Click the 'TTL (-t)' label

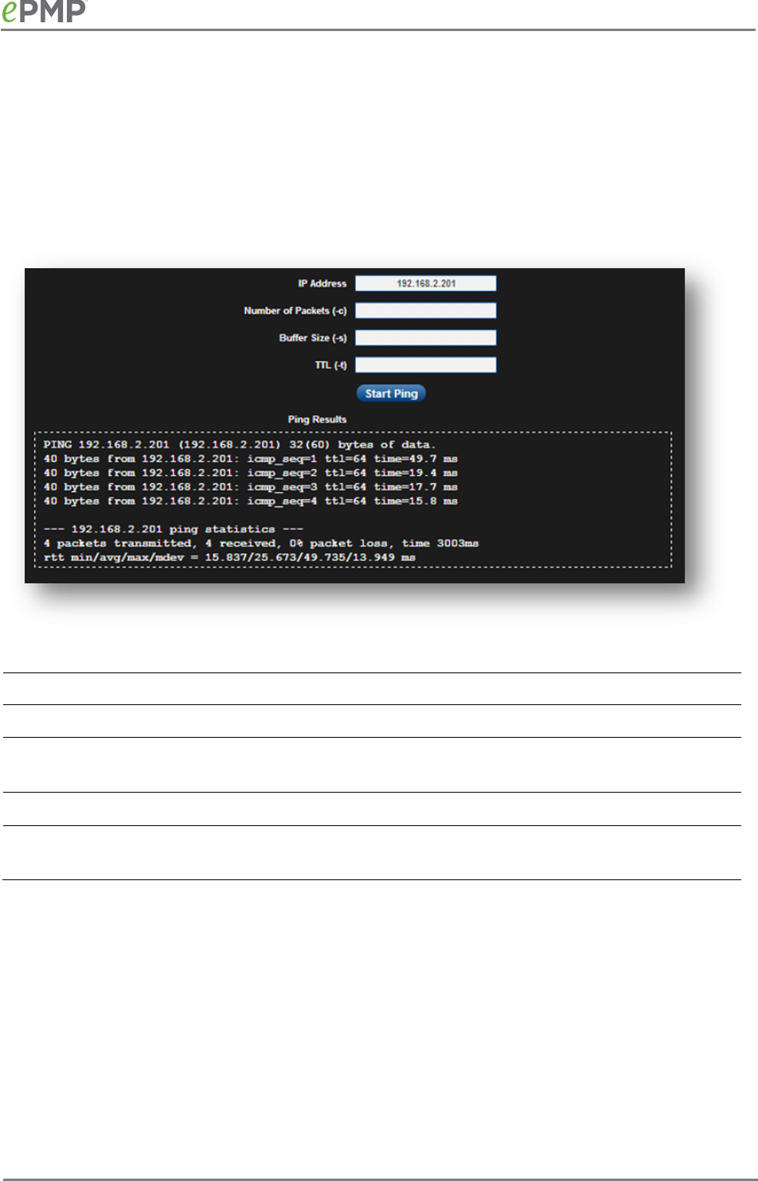330,364
